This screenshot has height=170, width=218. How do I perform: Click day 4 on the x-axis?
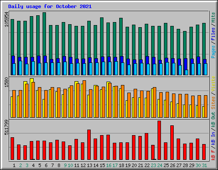33,165
